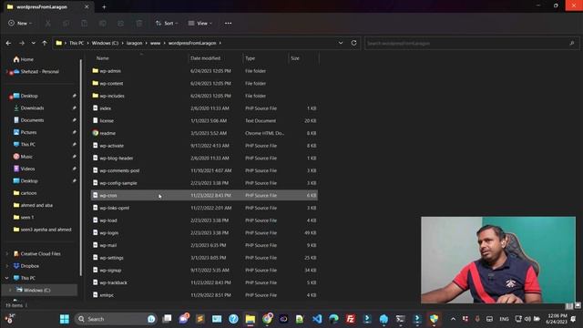
Task: Click the Rename icon in toolbar
Action: click(x=103, y=24)
